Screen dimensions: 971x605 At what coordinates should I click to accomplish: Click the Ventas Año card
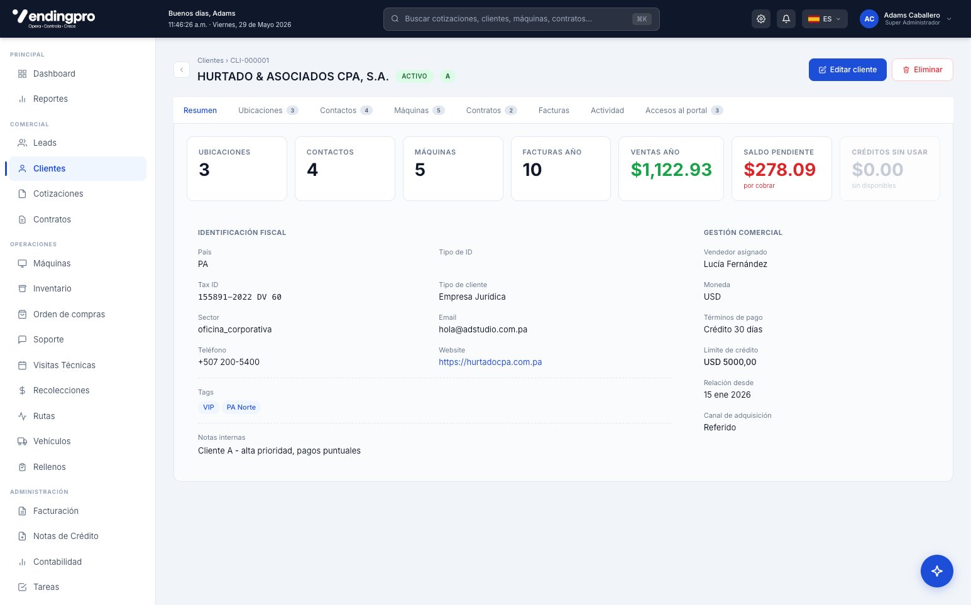tap(671, 169)
